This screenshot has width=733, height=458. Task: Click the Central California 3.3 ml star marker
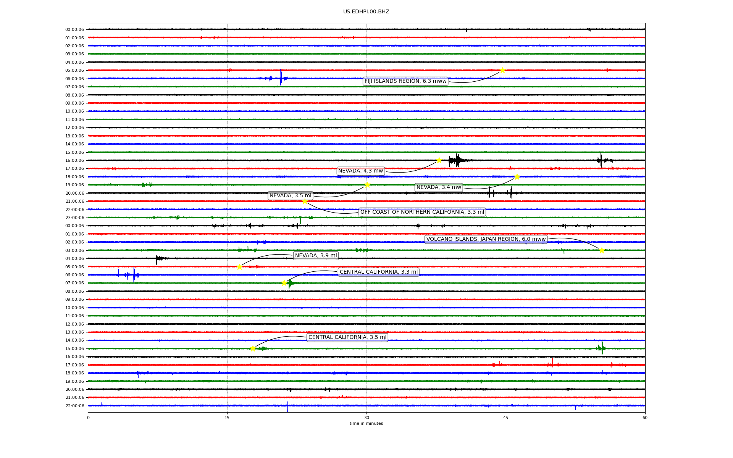[x=284, y=283]
